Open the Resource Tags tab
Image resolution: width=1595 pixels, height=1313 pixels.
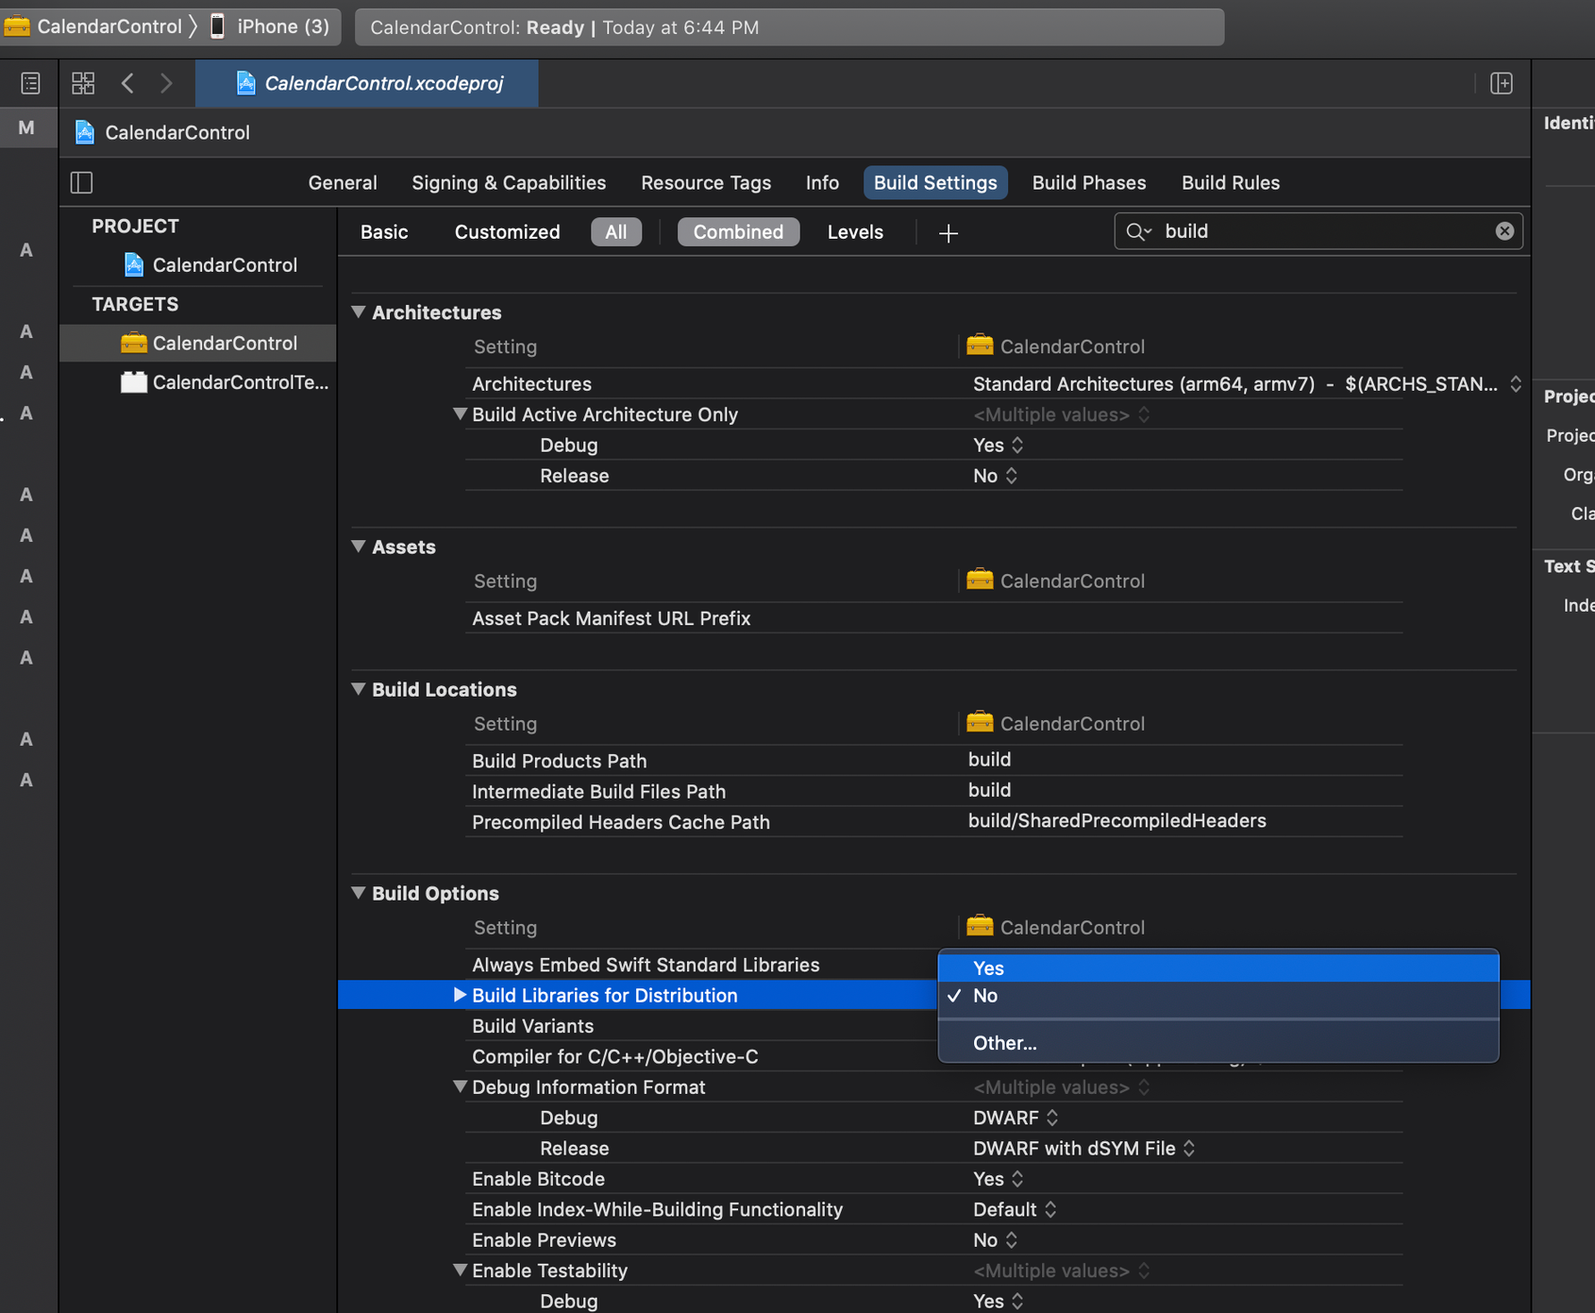[x=706, y=183]
